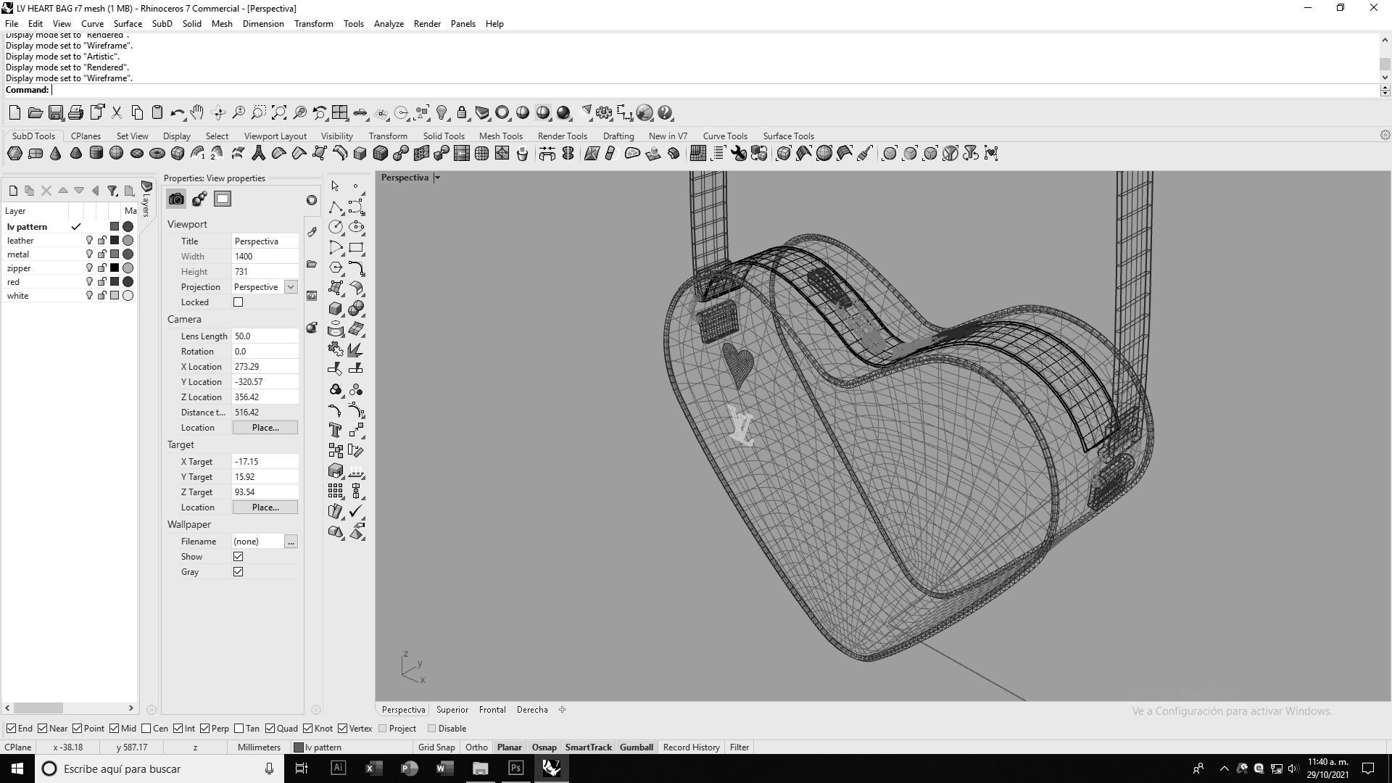This screenshot has width=1392, height=783.
Task: Open the Analyze menu
Action: coord(389,24)
